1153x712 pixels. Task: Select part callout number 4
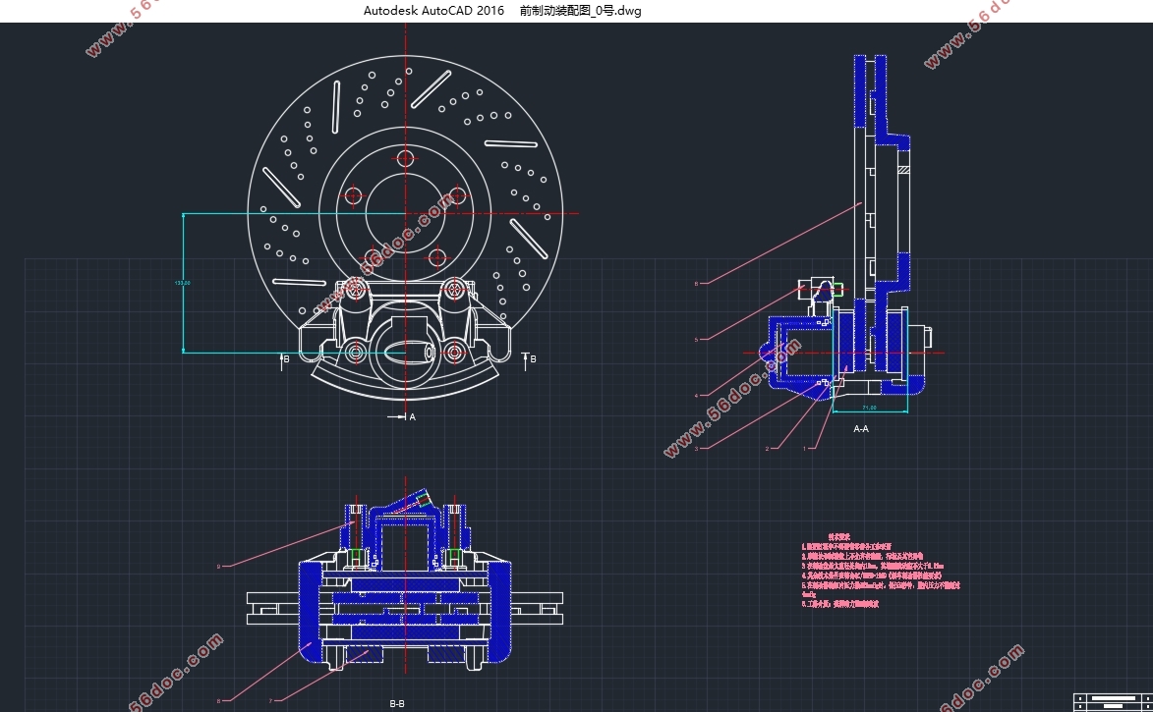(696, 396)
